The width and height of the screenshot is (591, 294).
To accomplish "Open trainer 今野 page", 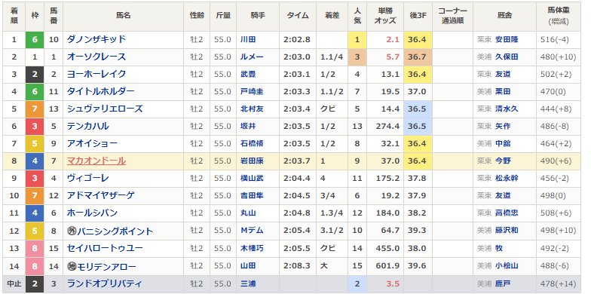I will pos(503,161).
